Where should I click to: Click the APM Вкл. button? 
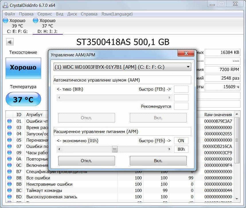158,161
